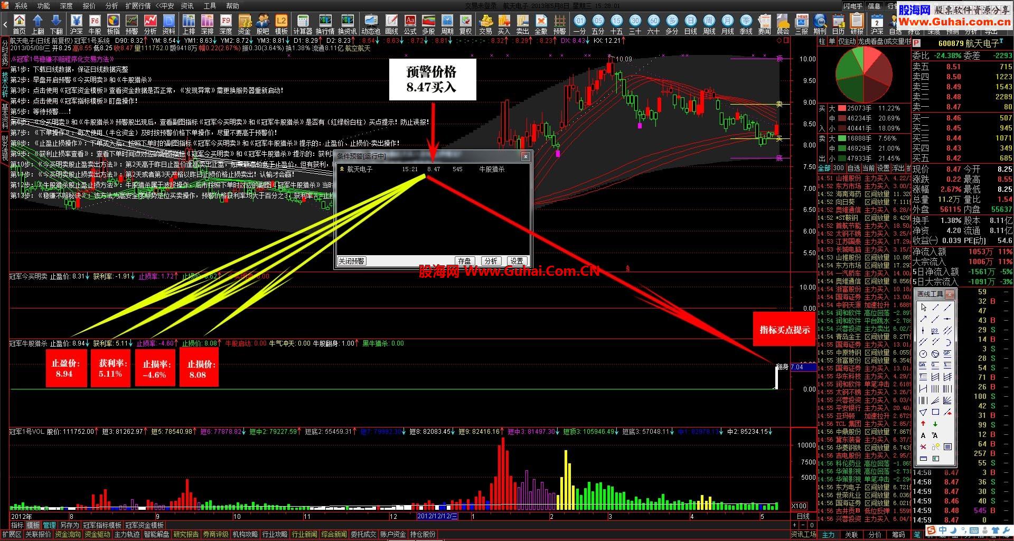Image resolution: width=1014 pixels, height=541 pixels.
Task: Open the 首页 home icon
Action: [x=20, y=24]
